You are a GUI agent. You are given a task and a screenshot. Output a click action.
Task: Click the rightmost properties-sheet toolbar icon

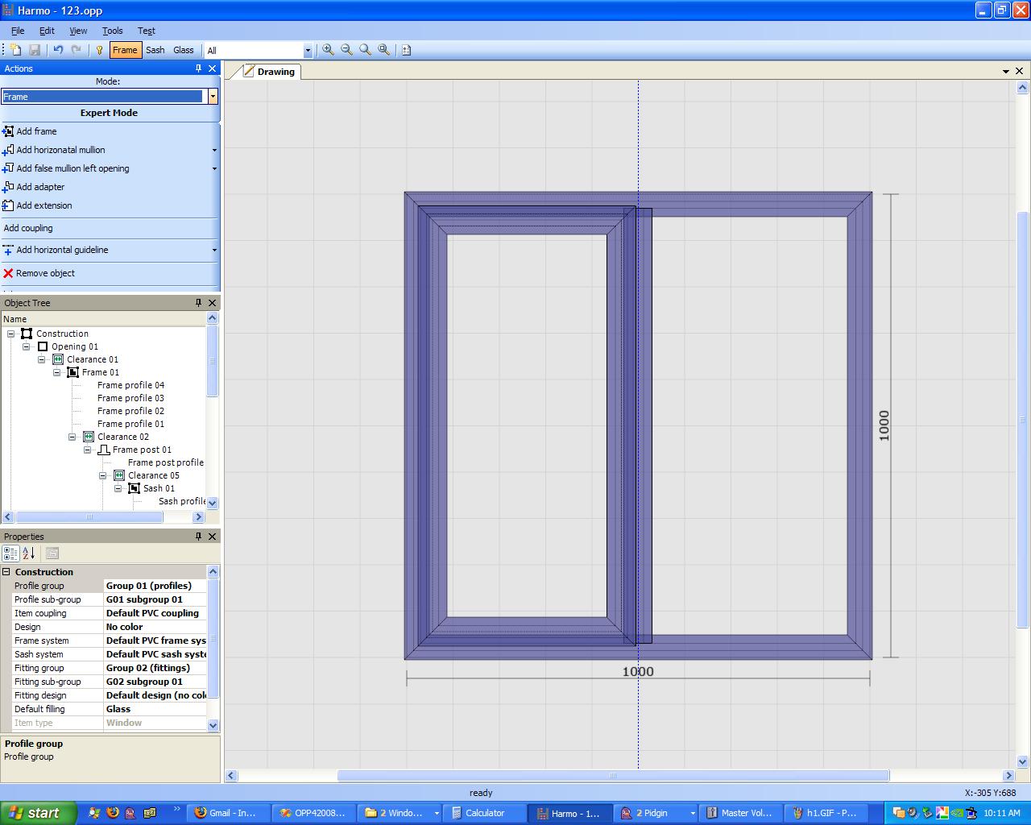[52, 553]
